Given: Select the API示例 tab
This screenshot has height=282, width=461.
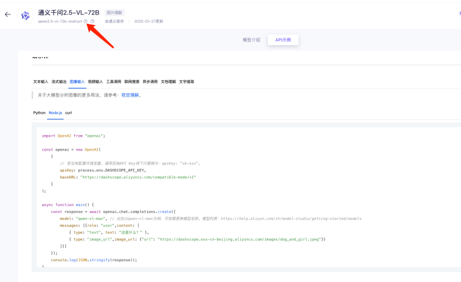Looking at the screenshot, I should tap(283, 40).
